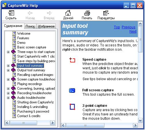Click the book icon beside Input tool summary
The width and height of the screenshot is (145, 130).
point(14,66)
